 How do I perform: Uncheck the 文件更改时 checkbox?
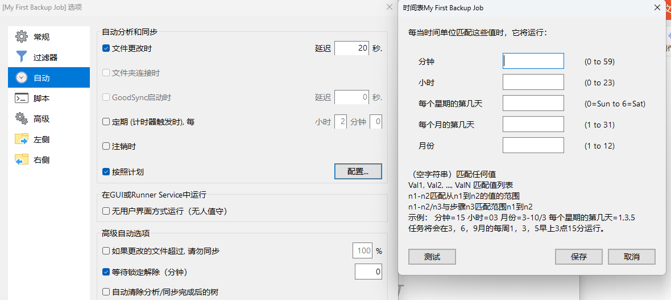[106, 48]
